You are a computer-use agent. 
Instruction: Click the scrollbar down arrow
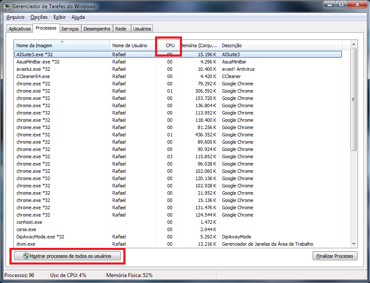pyautogui.click(x=353, y=244)
